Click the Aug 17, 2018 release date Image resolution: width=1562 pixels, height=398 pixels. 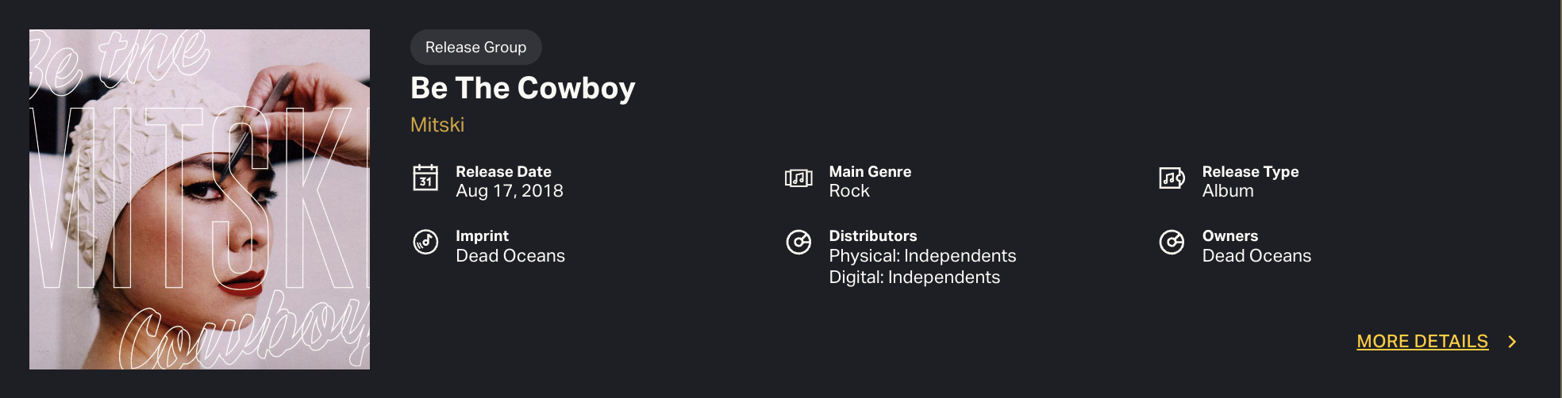(510, 191)
